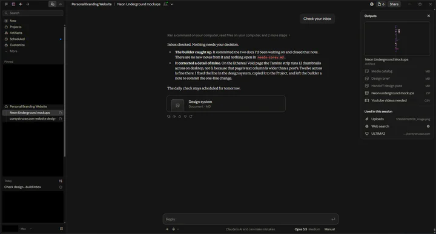This screenshot has height=234, width=436.
Task: Click the Design system card file icon
Action: pos(177,105)
